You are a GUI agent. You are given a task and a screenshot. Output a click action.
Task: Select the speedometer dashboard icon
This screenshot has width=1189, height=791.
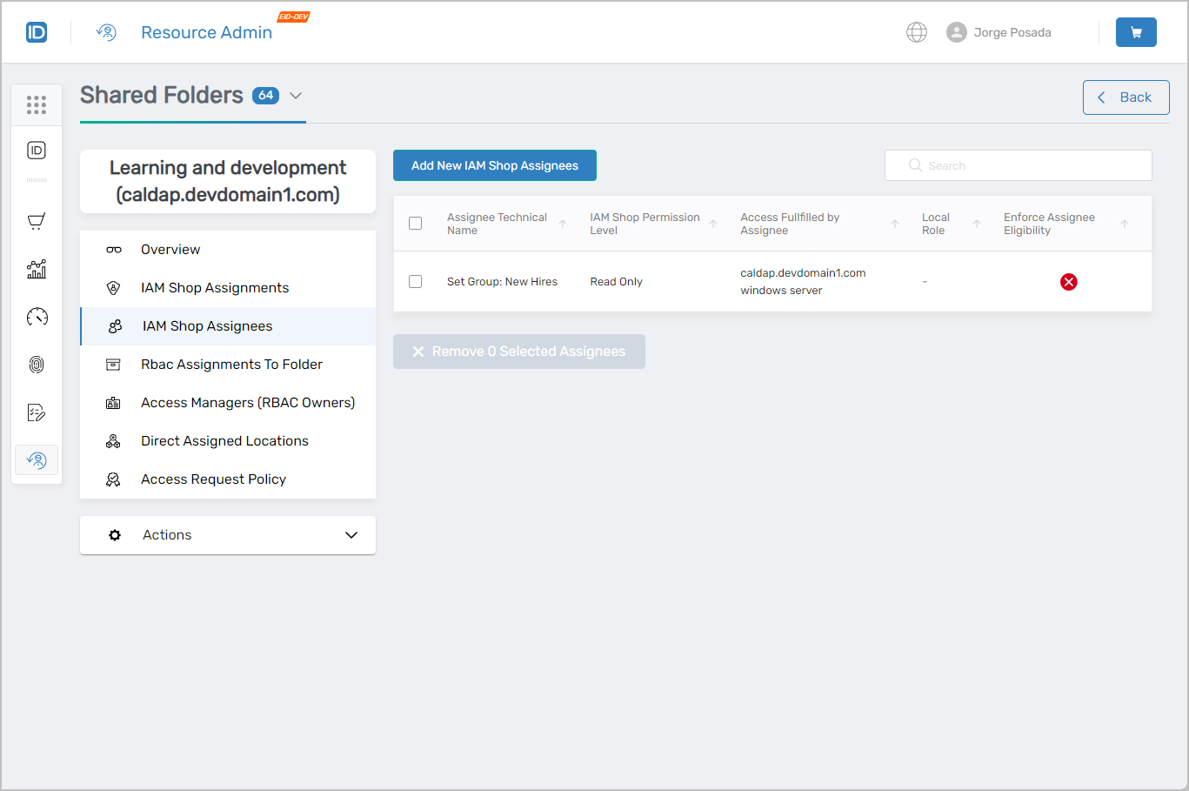pos(36,317)
